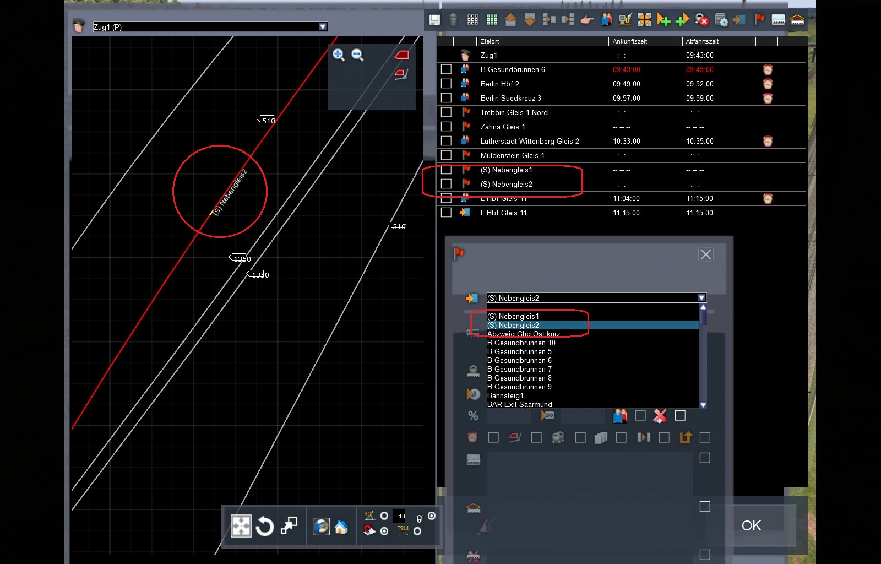Click the rotate arrow icon

click(265, 527)
